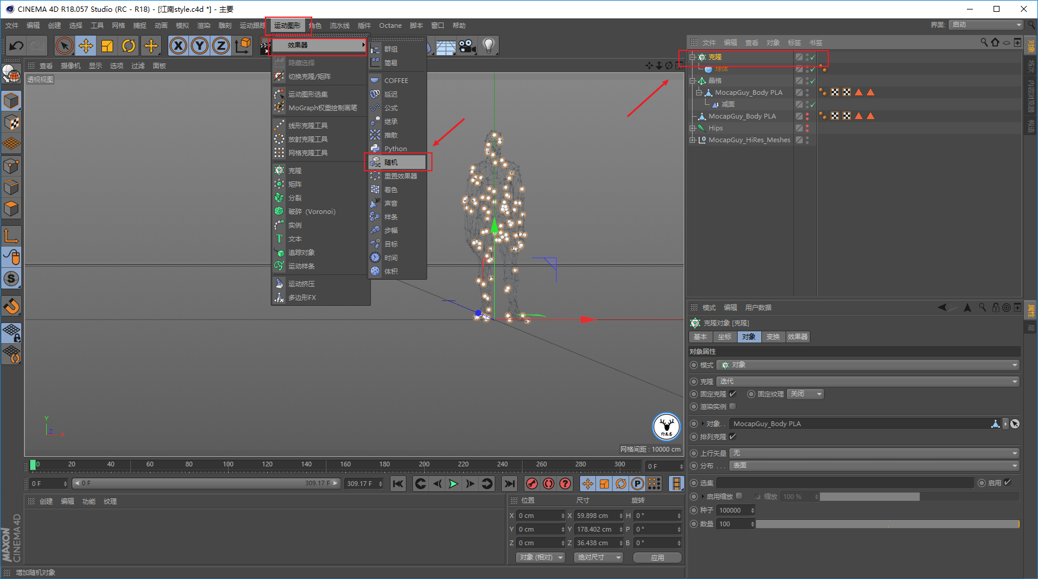Click the Make Editable icon in left palette
The image size is (1038, 579).
11,73
